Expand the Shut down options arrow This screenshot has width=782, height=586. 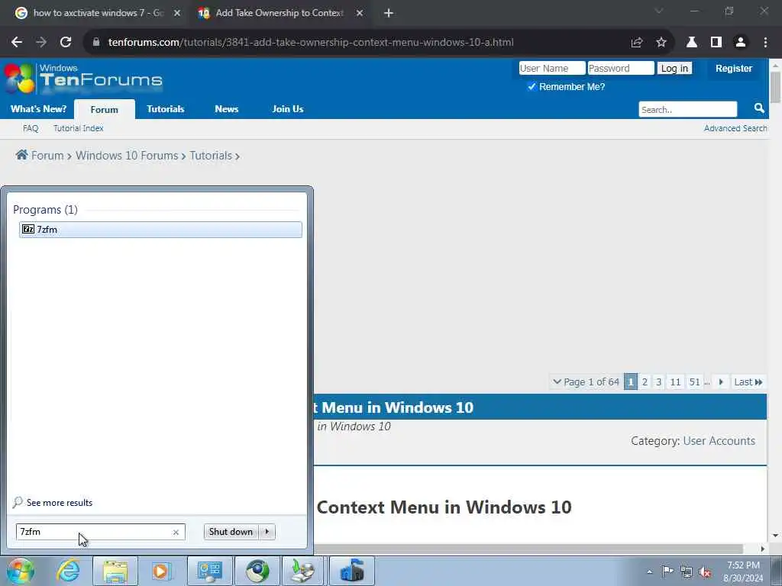[x=267, y=532]
